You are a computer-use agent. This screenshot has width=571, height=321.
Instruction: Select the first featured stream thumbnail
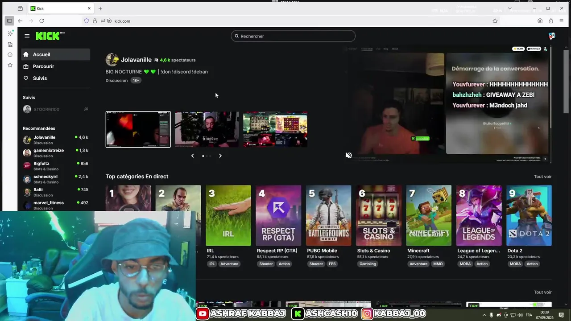[138, 129]
